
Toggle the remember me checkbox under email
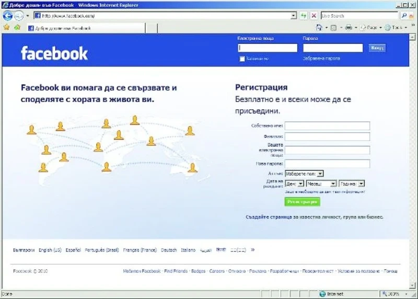242,59
